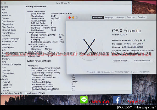Screen dimensions: 157x110
Task: Click the Firmware Version value 511
Action: 53,26
